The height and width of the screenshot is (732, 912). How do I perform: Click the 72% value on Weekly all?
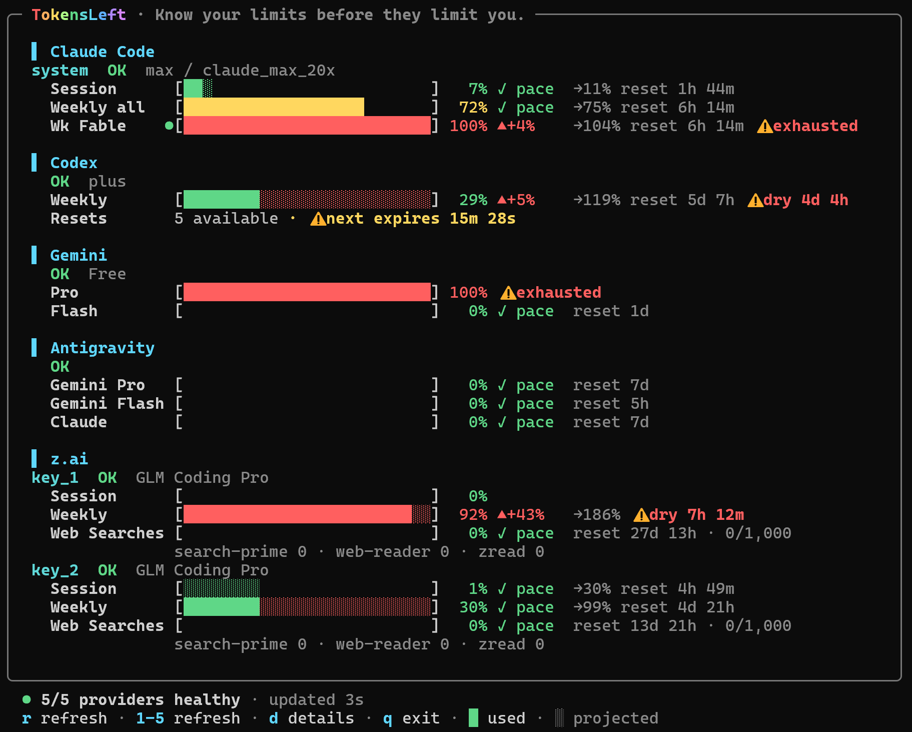click(473, 108)
